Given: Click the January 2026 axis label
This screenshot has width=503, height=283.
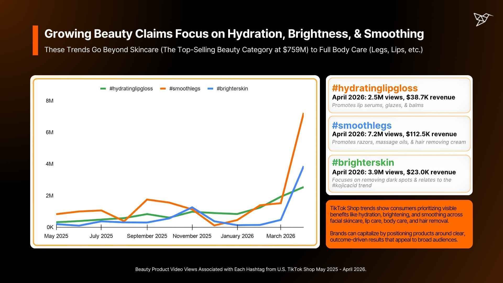Looking at the screenshot, I should (x=237, y=236).
